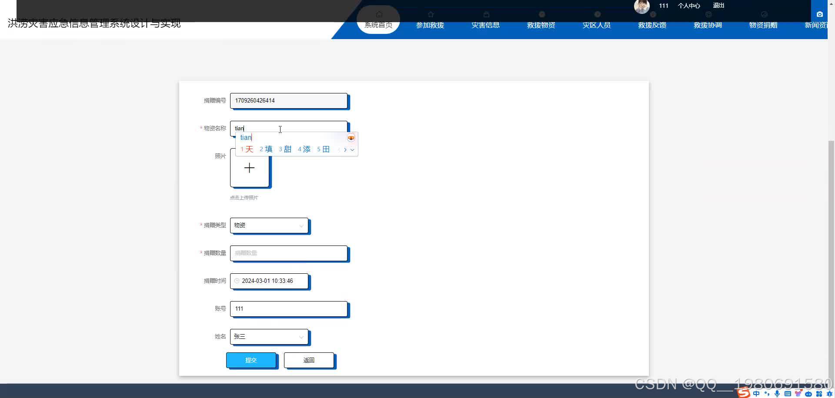This screenshot has height=398, width=835.
Task: Open the 灾区人员 menu item
Action: click(x=597, y=25)
